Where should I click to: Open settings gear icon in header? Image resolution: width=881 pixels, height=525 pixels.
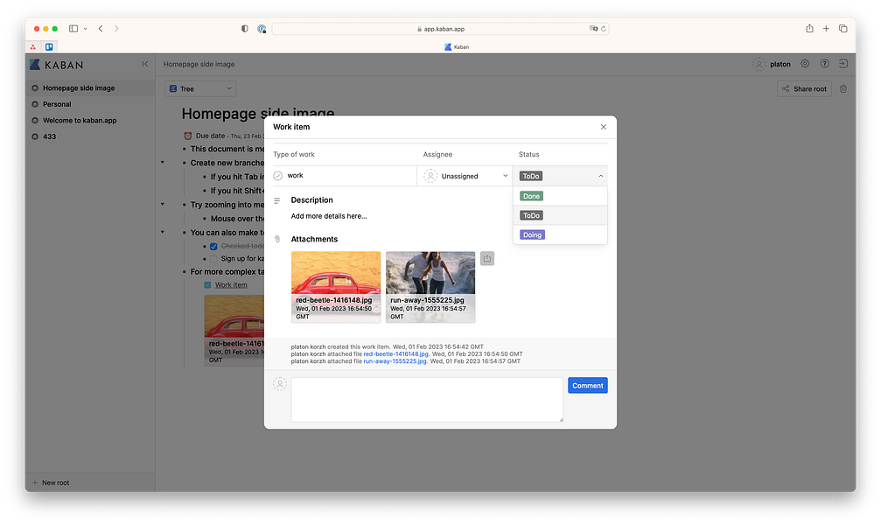805,64
